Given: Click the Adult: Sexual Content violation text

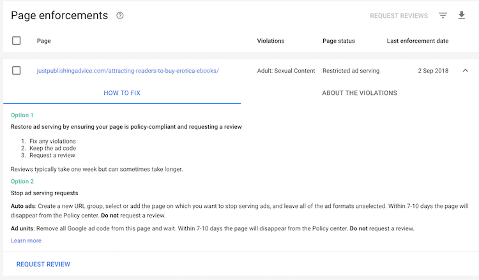Looking at the screenshot, I should click(285, 71).
